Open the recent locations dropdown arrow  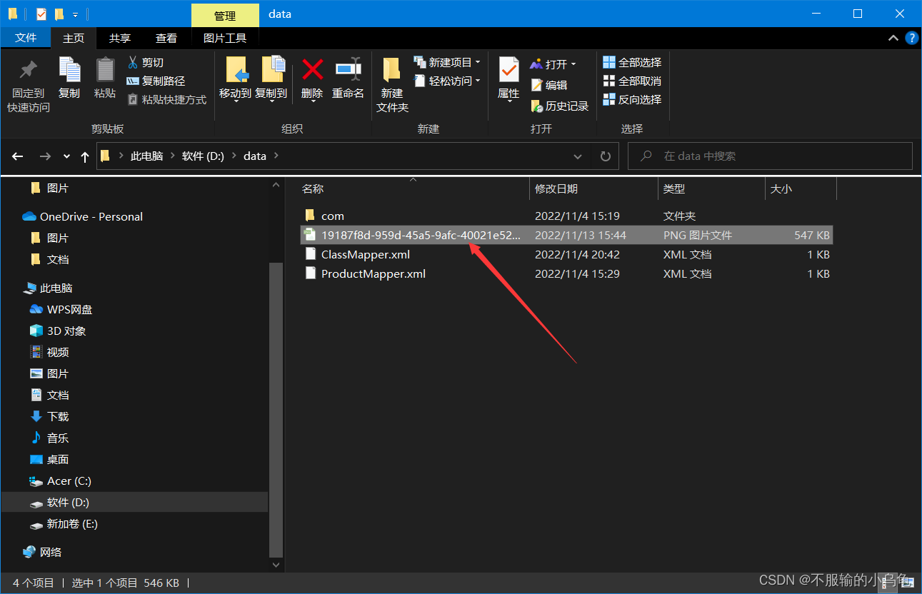66,156
